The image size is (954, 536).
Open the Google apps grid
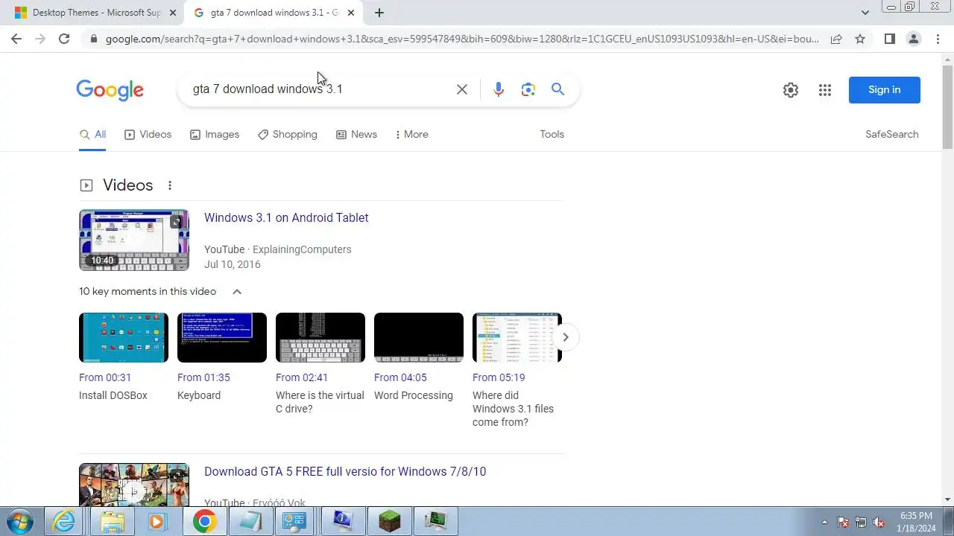click(x=824, y=90)
